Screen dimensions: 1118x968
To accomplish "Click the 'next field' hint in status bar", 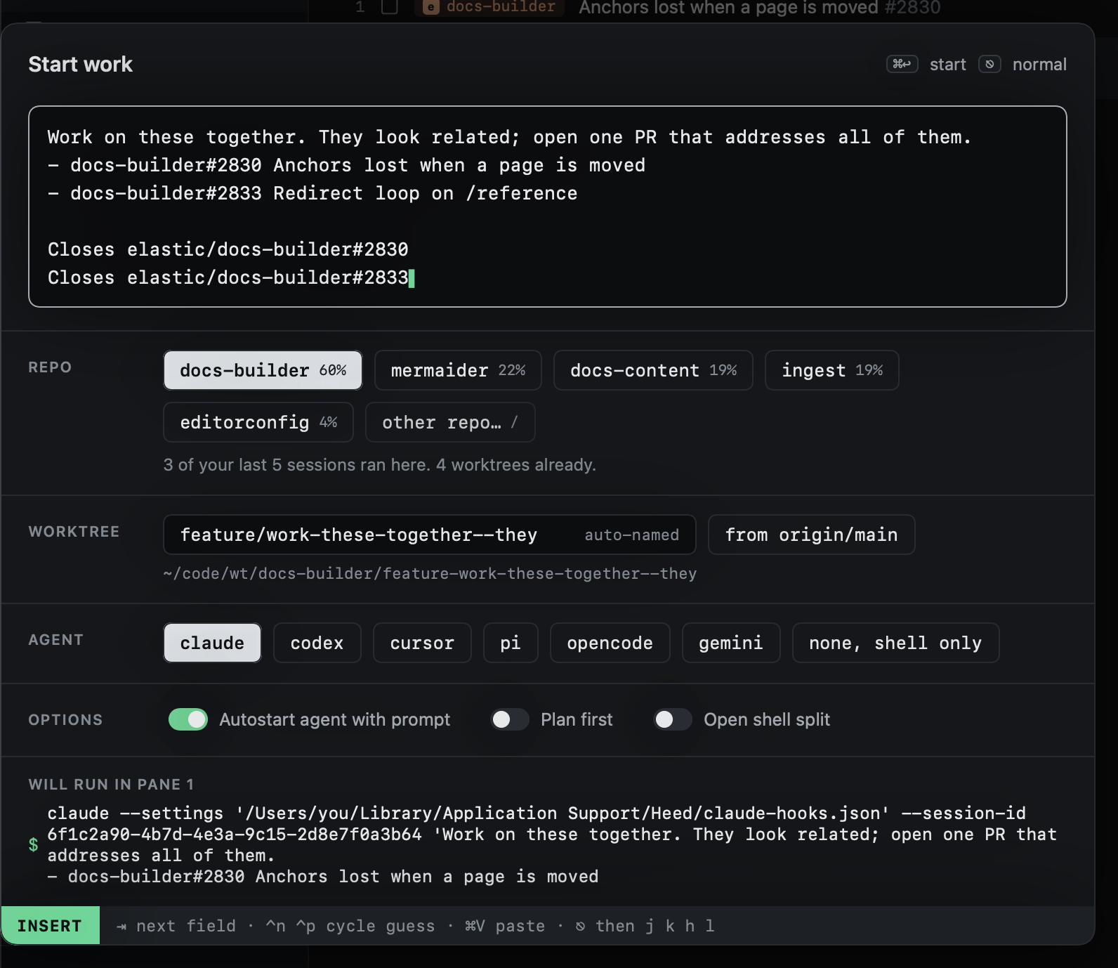I will point(176,926).
